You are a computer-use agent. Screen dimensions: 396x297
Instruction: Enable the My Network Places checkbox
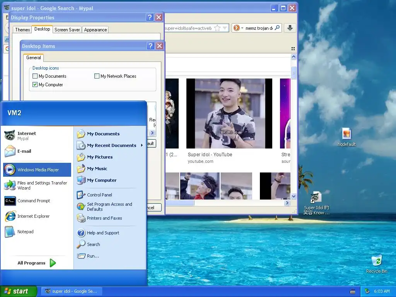tap(97, 76)
